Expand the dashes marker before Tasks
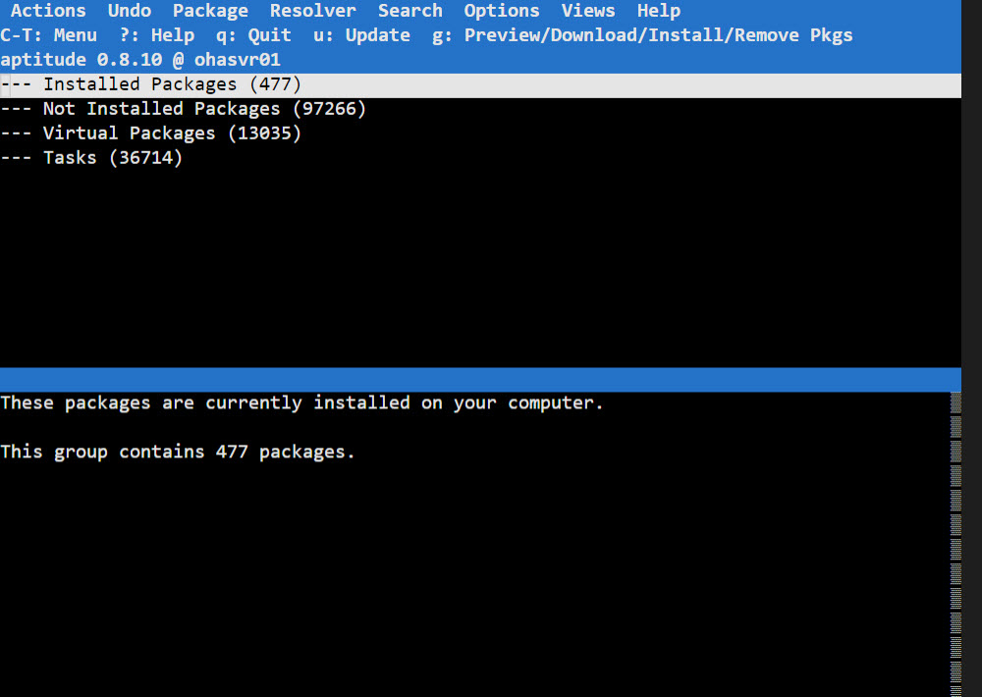Image resolution: width=982 pixels, height=697 pixels. (x=17, y=158)
